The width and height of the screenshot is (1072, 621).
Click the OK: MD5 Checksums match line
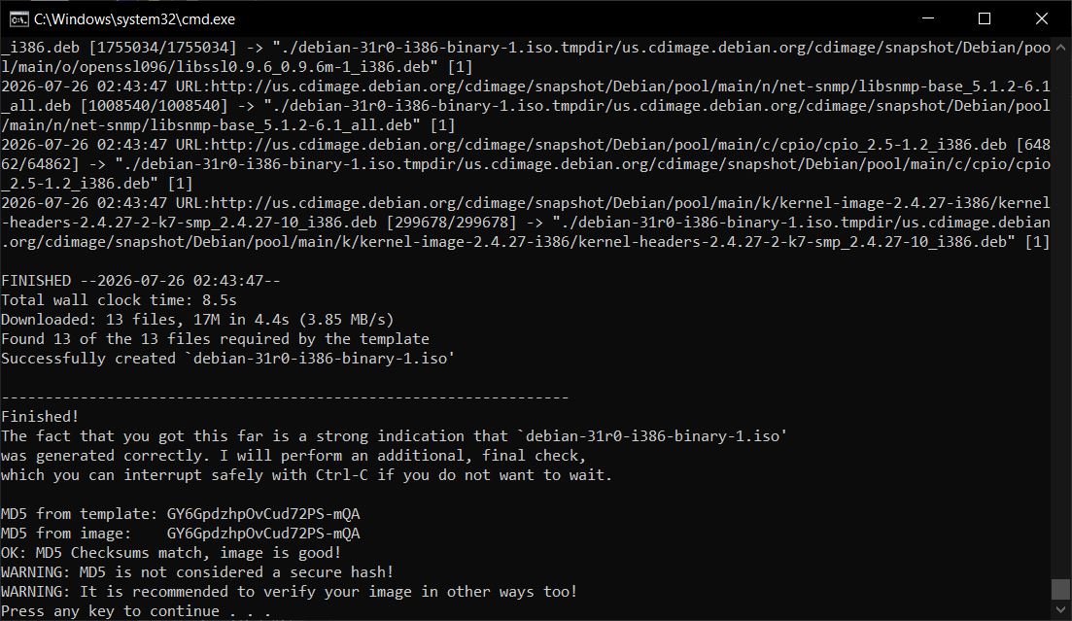(x=171, y=553)
